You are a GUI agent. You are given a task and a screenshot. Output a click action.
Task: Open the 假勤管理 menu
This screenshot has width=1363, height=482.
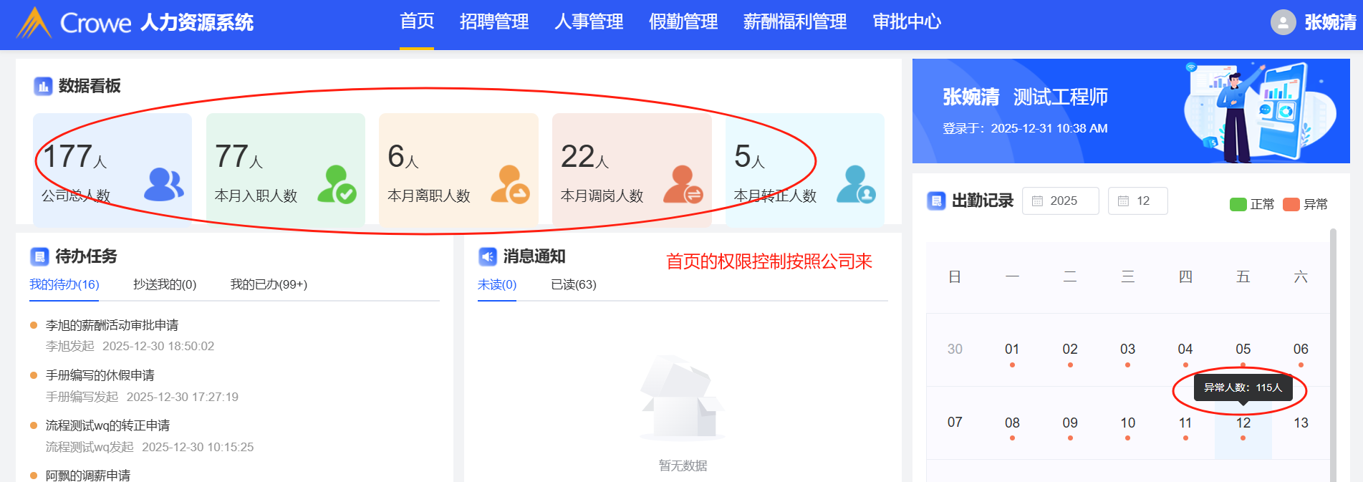(x=683, y=21)
